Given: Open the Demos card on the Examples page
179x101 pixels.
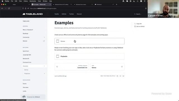Looking at the screenshot, I should coord(89,41).
